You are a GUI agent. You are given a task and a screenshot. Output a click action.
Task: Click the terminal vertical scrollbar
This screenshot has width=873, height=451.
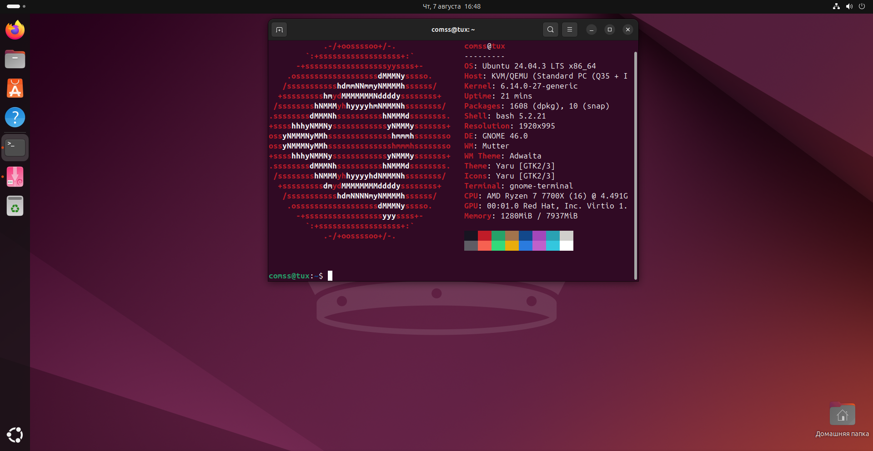point(635,165)
